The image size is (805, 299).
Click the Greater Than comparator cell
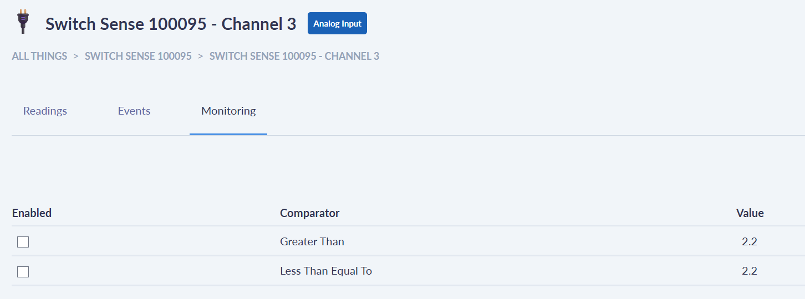[x=312, y=242]
